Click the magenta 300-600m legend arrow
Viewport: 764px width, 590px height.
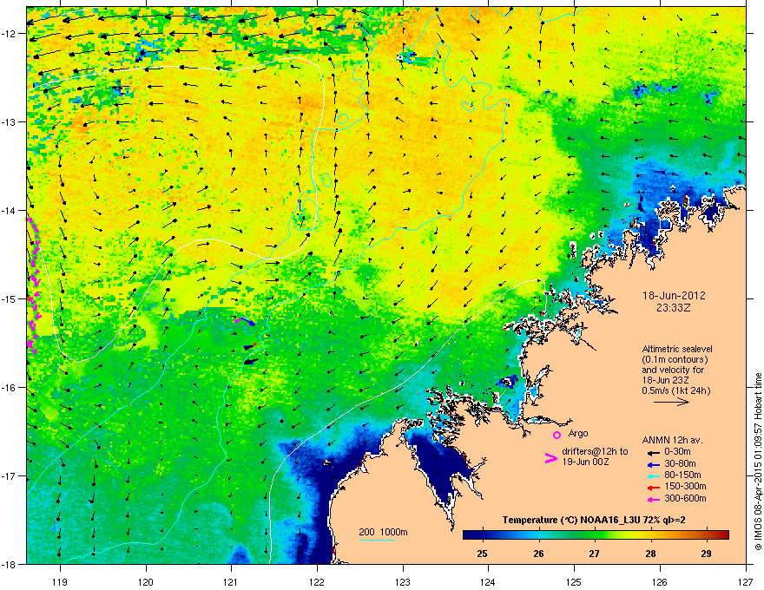(653, 499)
